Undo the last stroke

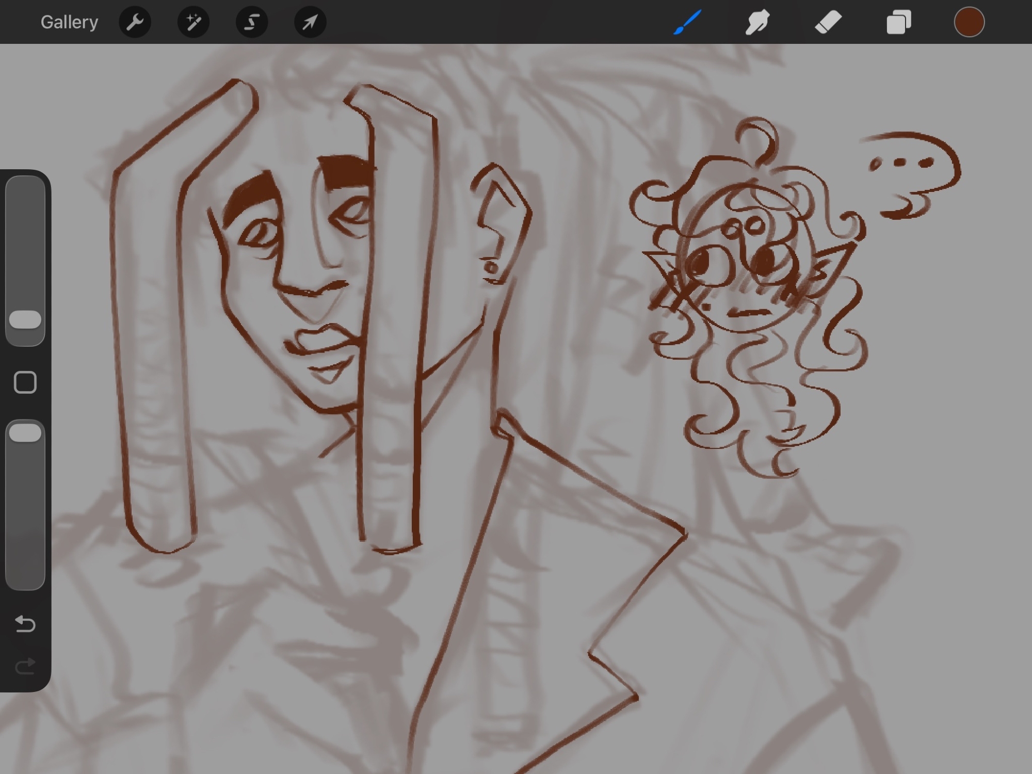[25, 624]
